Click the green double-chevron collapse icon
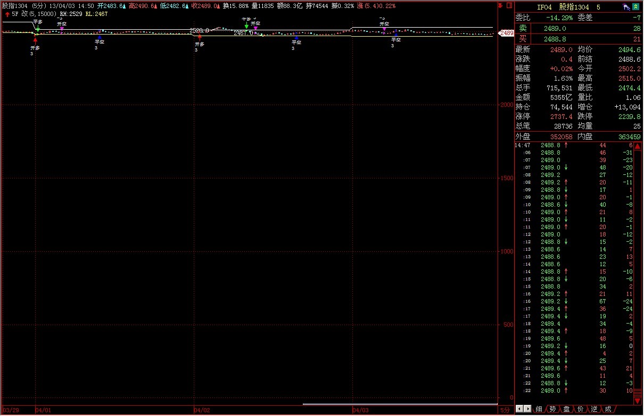Viewport: 644px width, 416px height. pos(636,7)
